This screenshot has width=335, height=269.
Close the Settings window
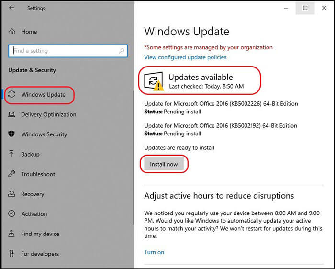point(324,8)
